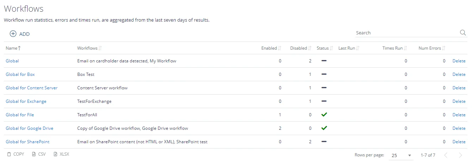Delete the Global for SharePoint row
The width and height of the screenshot is (472, 167).
(459, 142)
